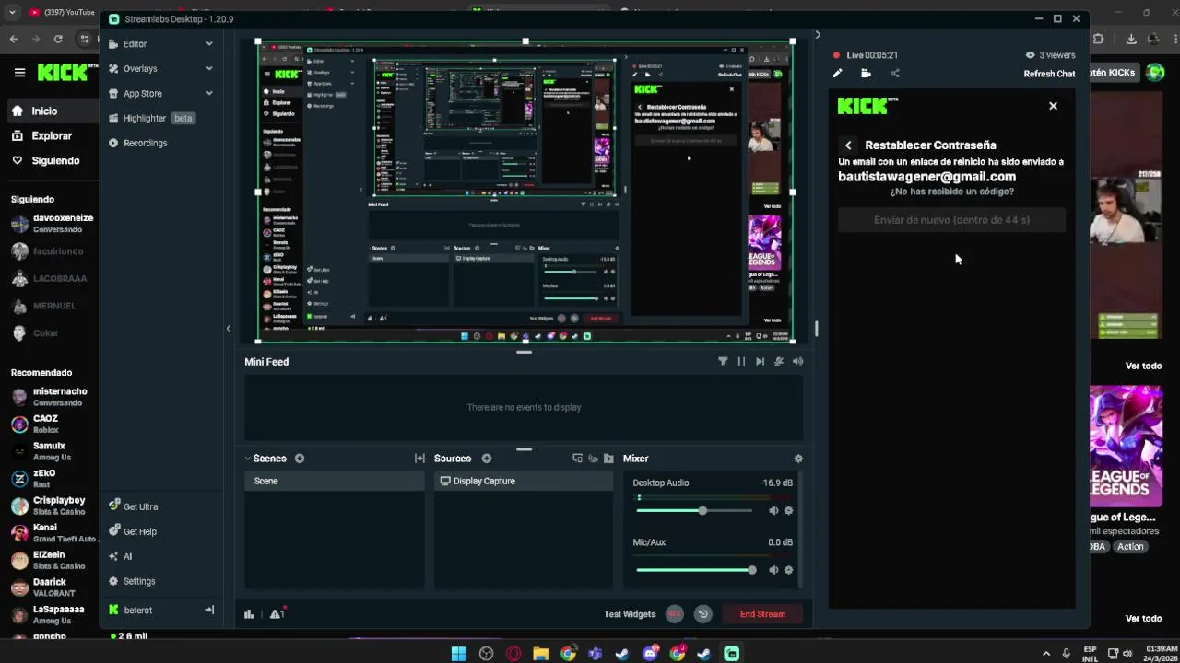Open Streamlabs icon on the taskbar
The image size is (1180, 663).
(x=731, y=654)
